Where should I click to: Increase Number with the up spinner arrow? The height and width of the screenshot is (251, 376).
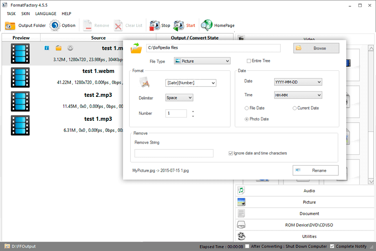pyautogui.click(x=193, y=111)
